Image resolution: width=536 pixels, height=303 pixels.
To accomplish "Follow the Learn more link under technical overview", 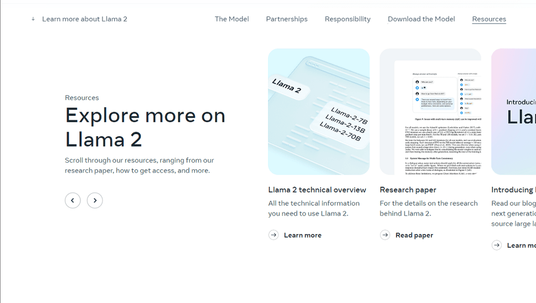I will pyautogui.click(x=303, y=235).
